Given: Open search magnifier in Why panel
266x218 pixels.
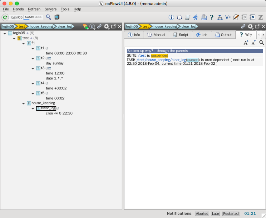Looking at the screenshot, I should coord(262,43).
